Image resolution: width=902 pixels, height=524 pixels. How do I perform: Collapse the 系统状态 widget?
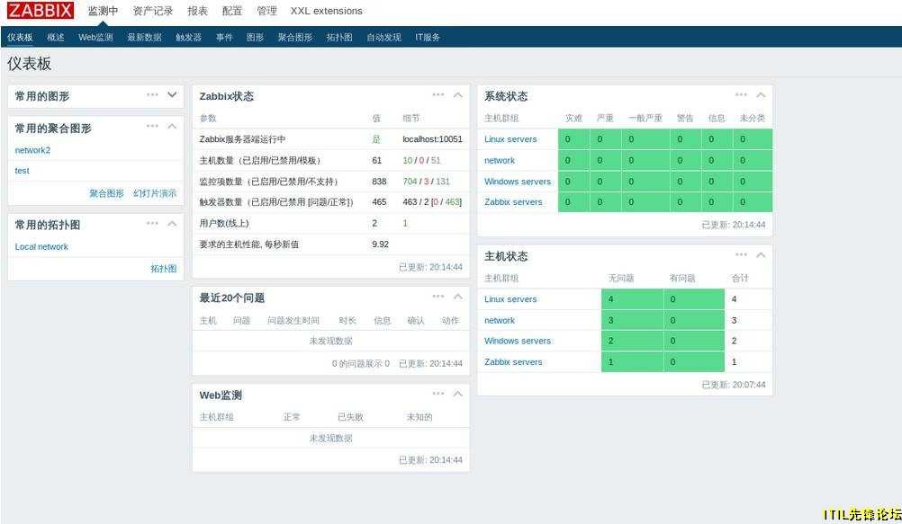pyautogui.click(x=761, y=94)
